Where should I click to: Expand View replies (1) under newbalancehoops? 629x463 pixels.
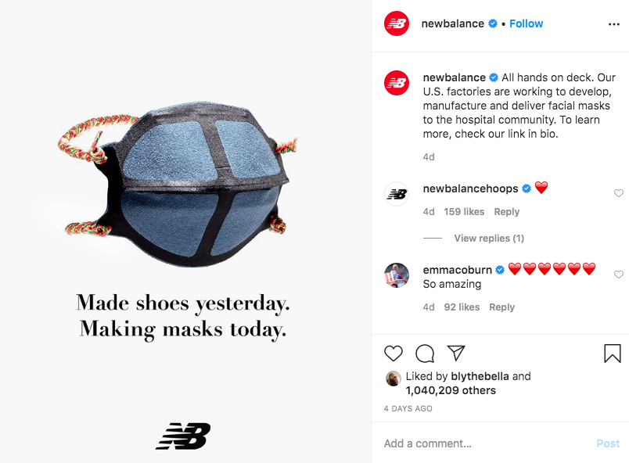pos(489,239)
